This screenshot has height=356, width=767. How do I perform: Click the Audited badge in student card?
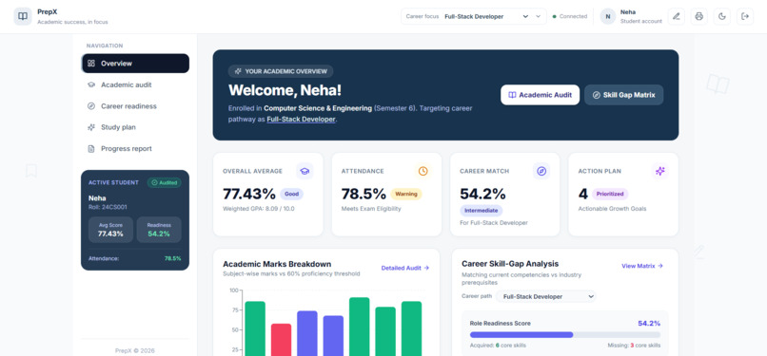(x=165, y=183)
